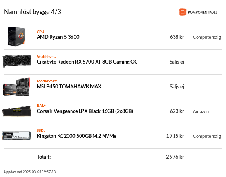Click the MSI B450 TOMAHAWK MAX name
Viewport: 226px width, 177px height.
pos(69,86)
